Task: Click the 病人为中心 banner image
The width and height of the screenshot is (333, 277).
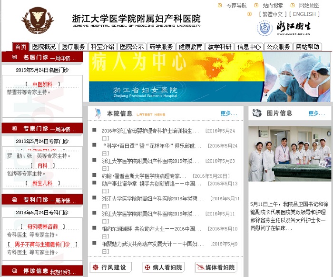Action: click(x=209, y=77)
